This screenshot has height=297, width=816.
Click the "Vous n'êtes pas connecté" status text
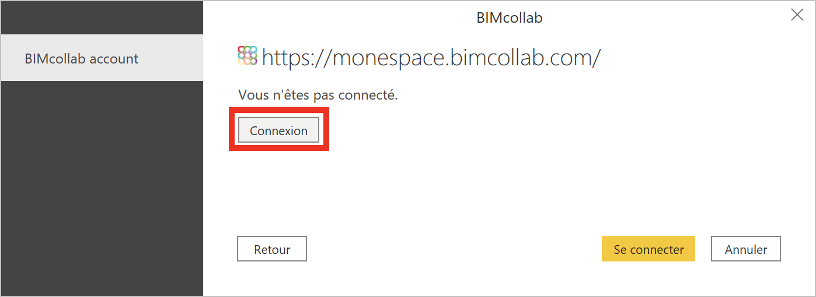pos(318,95)
